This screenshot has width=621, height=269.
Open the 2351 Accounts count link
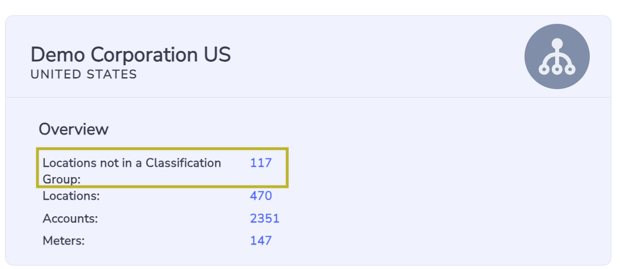pos(265,218)
